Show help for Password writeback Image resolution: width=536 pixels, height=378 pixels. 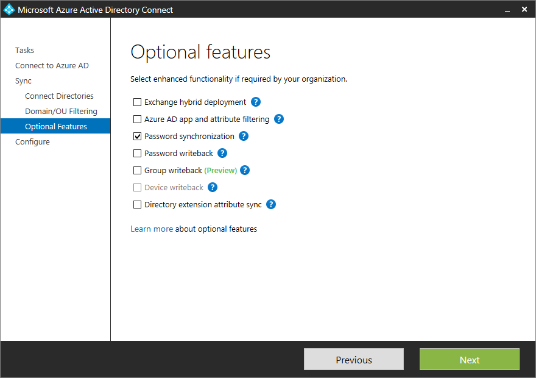[x=222, y=153]
